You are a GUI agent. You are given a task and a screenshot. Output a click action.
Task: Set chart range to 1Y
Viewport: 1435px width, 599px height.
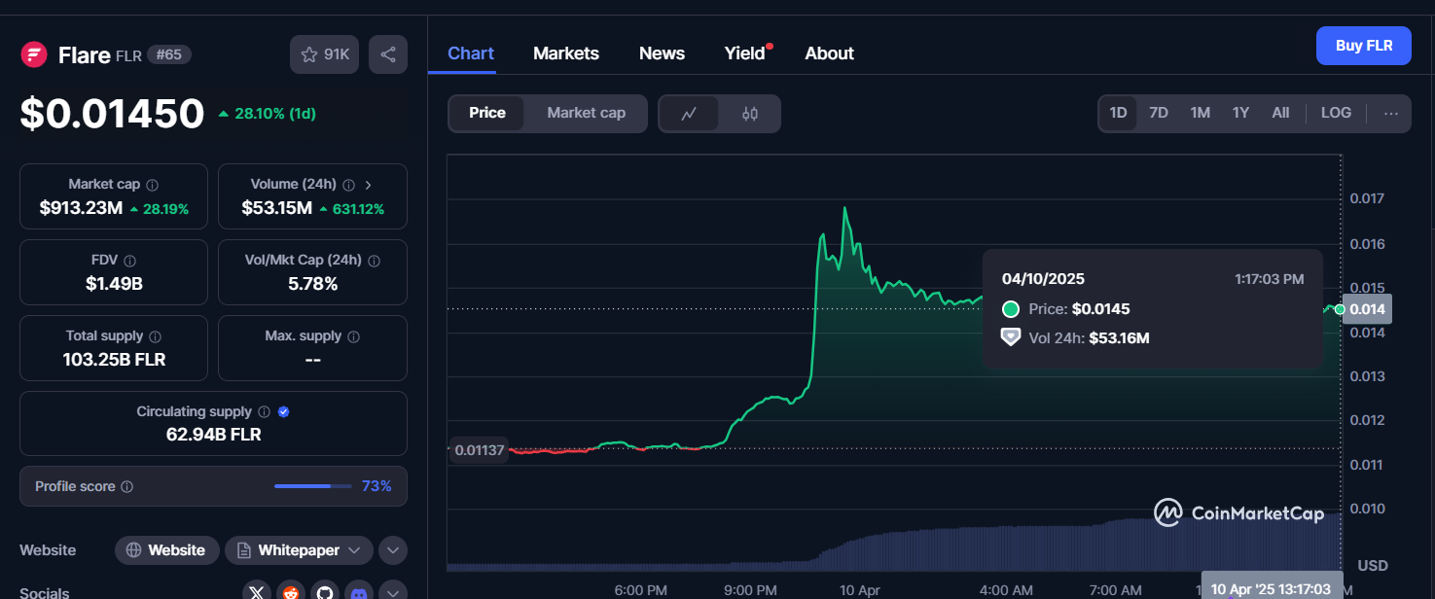tap(1240, 114)
